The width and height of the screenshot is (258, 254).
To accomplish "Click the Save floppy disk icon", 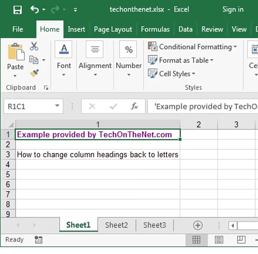I will click(18, 10).
